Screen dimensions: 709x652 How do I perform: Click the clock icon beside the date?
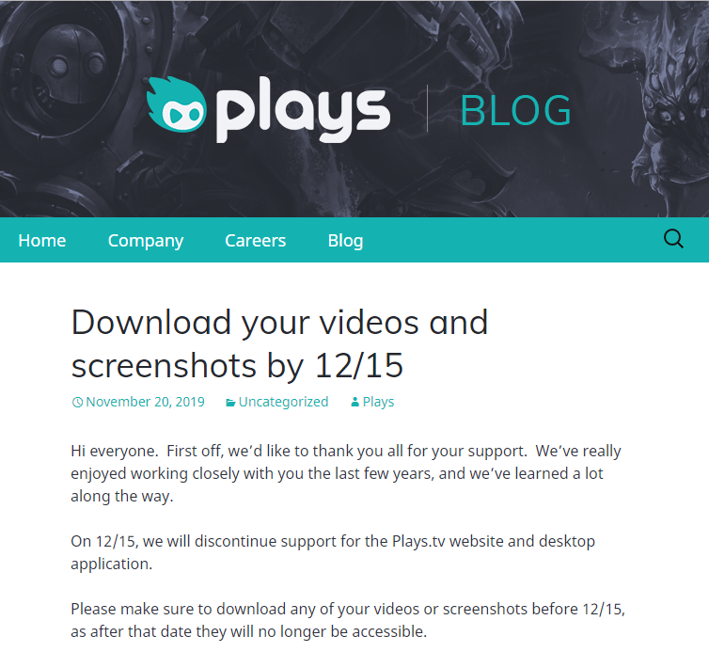pyautogui.click(x=77, y=403)
